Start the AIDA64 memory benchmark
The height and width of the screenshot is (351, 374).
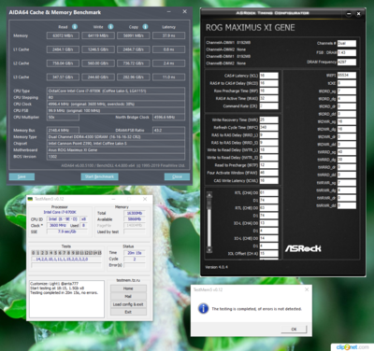click(100, 176)
